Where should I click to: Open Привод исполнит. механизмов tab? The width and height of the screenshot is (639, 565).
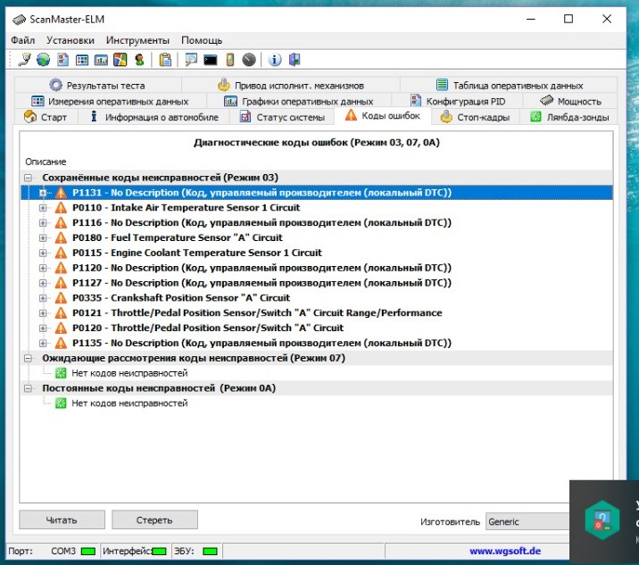pyautogui.click(x=291, y=86)
